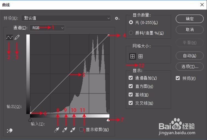Click the horizontal input gradient bar
This screenshot has width=207, height=140.
click(x=70, y=116)
